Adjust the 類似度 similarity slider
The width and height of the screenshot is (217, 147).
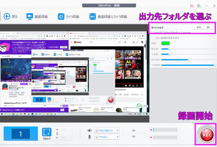(169, 49)
